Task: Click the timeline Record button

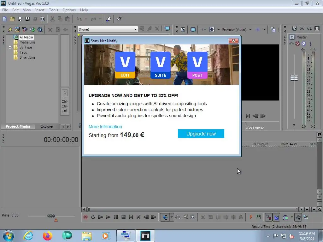Action: (85, 217)
